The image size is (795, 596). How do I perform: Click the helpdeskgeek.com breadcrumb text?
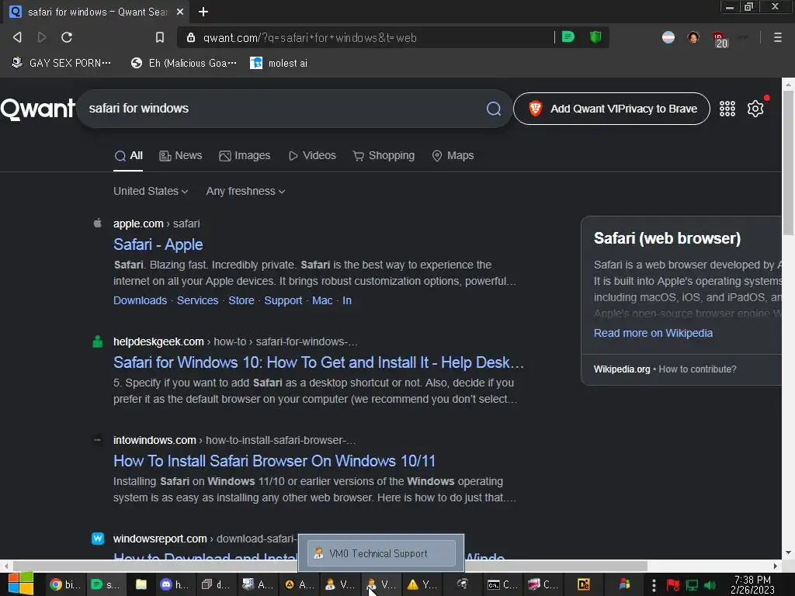(158, 341)
